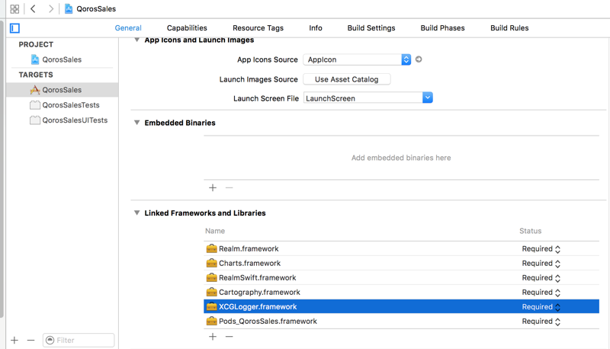Viewport: 610px width, 349px height.
Task: Go forward with the right chevron
Action: tap(50, 9)
